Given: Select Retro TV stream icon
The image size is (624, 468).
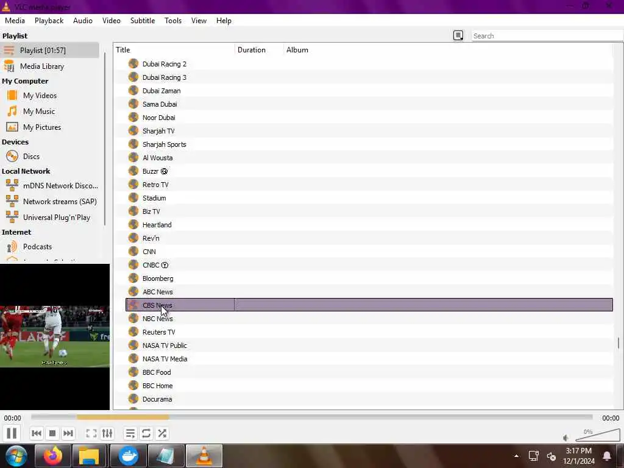Looking at the screenshot, I should [x=133, y=184].
